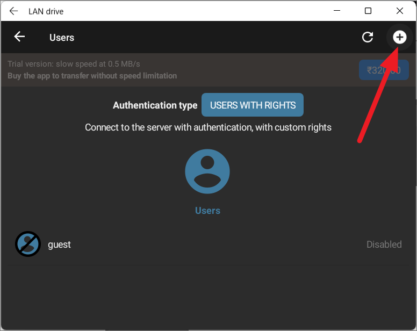Viewport: 417px width, 331px height.
Task: Close the LAN drive window
Action: [x=400, y=11]
